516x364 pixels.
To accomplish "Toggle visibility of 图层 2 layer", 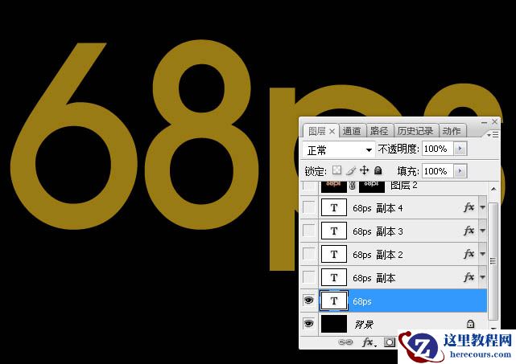I will tap(309, 186).
